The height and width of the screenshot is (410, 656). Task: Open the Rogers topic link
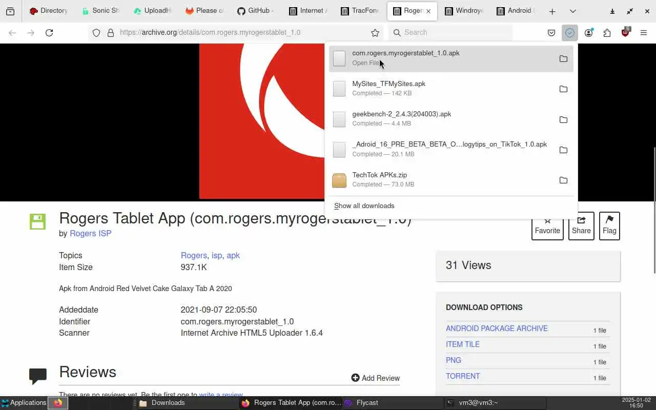pos(194,255)
